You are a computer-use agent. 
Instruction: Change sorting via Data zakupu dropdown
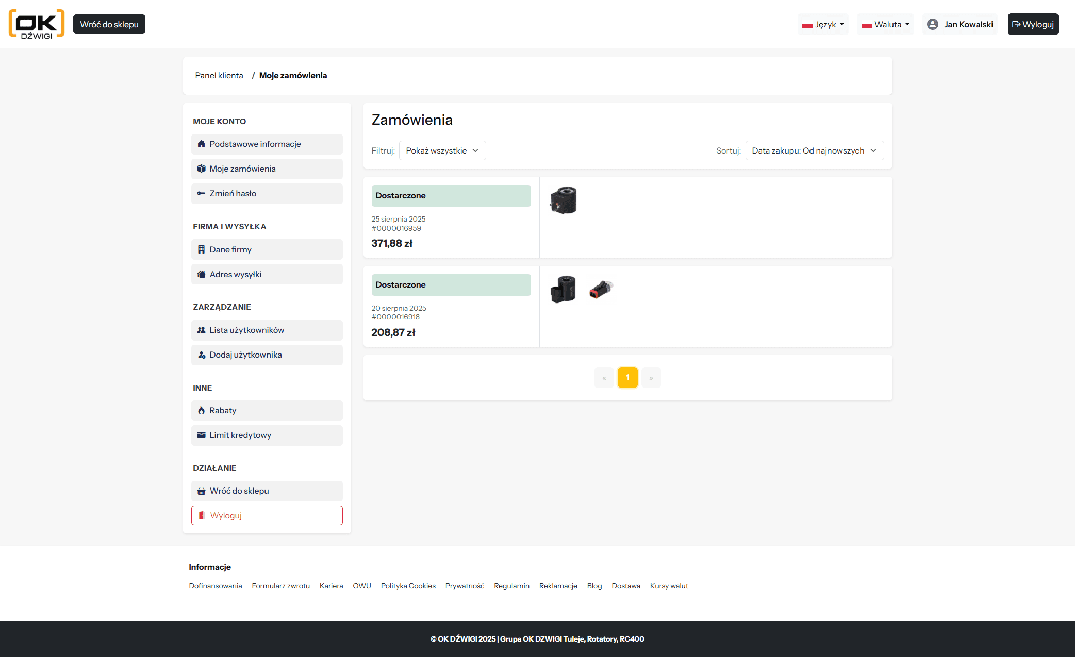[815, 150]
